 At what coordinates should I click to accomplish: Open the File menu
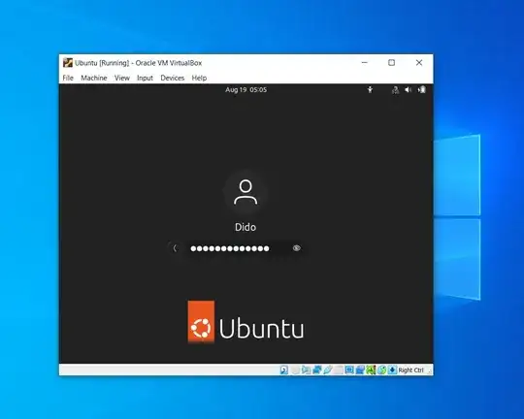(68, 78)
